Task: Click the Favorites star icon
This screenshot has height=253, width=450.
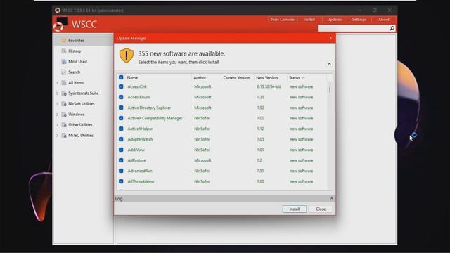Action: pos(64,41)
